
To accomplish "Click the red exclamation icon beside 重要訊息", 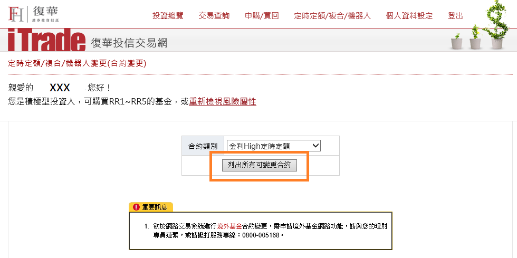I will (136, 207).
